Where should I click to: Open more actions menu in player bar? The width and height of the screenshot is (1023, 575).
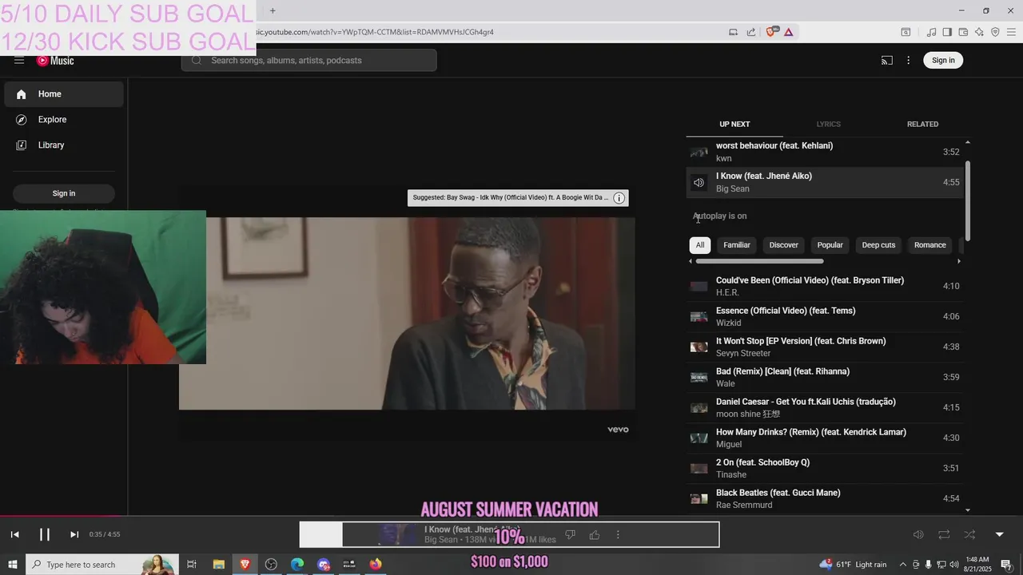[x=618, y=535]
